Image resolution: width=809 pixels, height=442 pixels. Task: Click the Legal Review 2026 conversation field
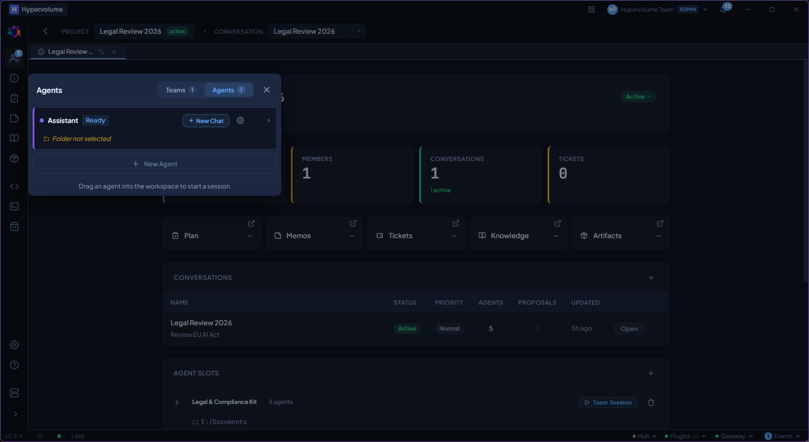(x=309, y=31)
